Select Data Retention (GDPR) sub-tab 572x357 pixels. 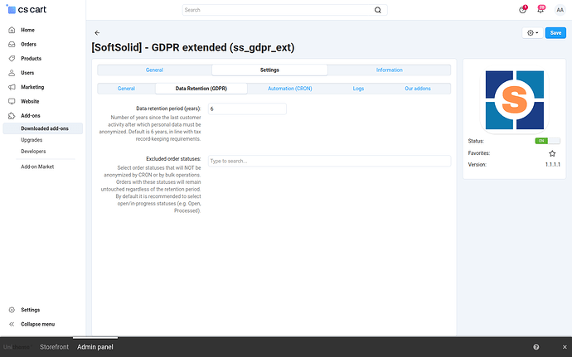pyautogui.click(x=201, y=89)
